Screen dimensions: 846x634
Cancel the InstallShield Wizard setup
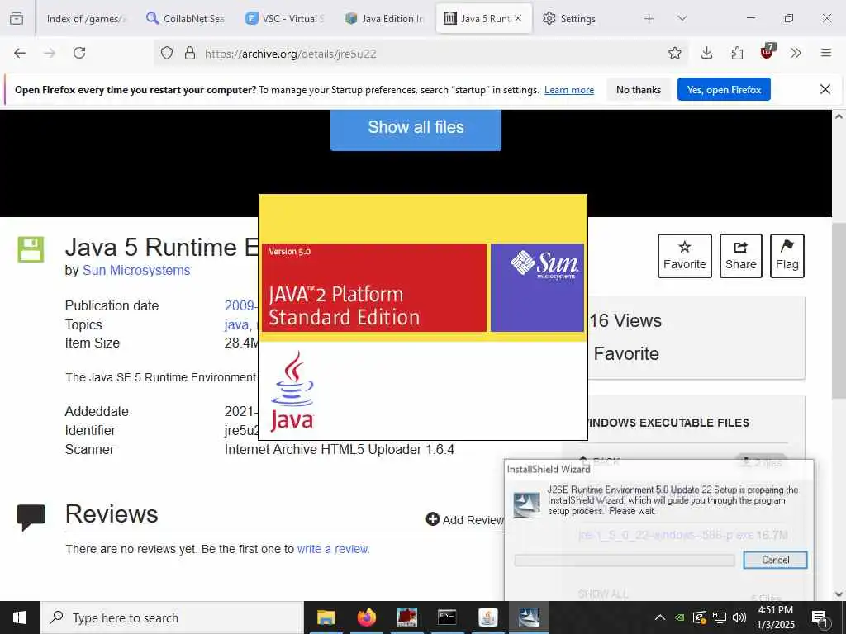(775, 560)
